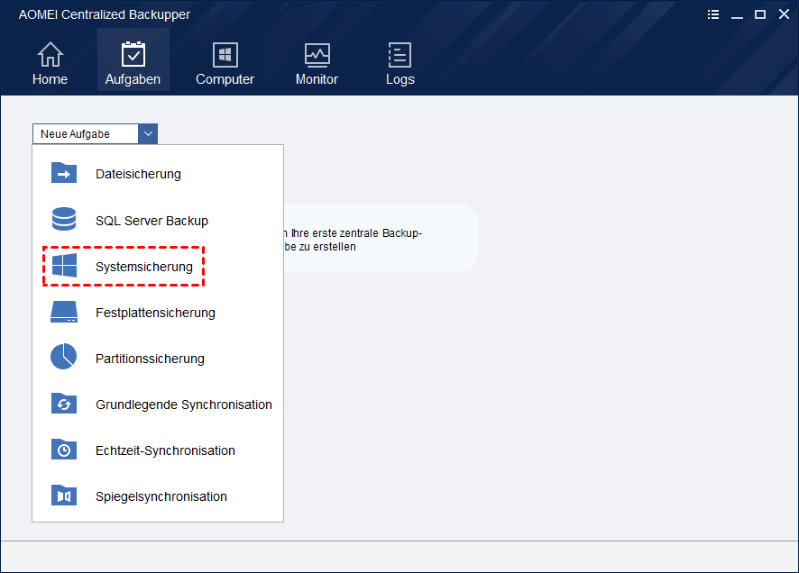Viewport: 799px width, 573px height.
Task: Click the Dateisicherung folder-arrow icon
Action: tap(64, 173)
